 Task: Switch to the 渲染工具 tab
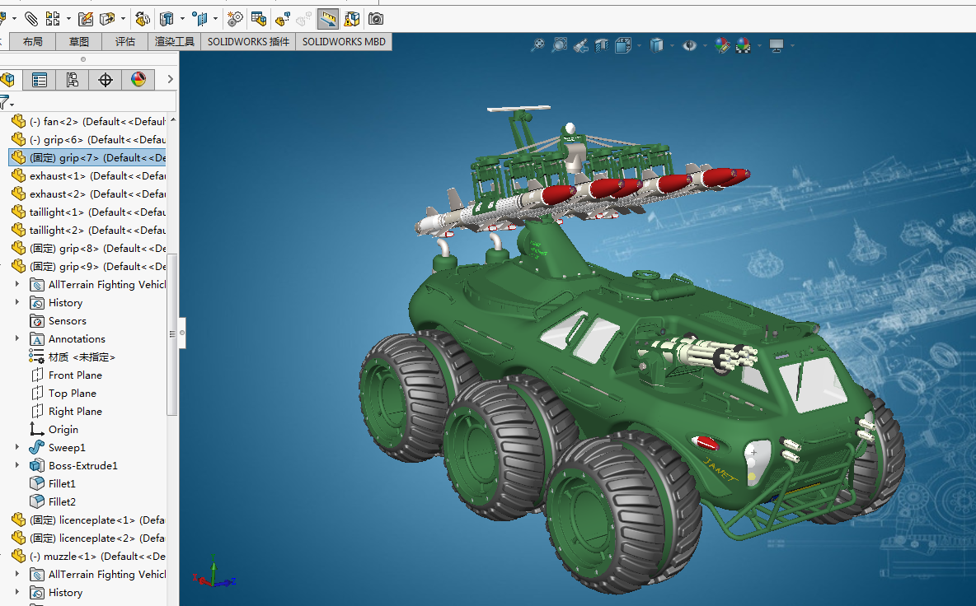coord(174,42)
